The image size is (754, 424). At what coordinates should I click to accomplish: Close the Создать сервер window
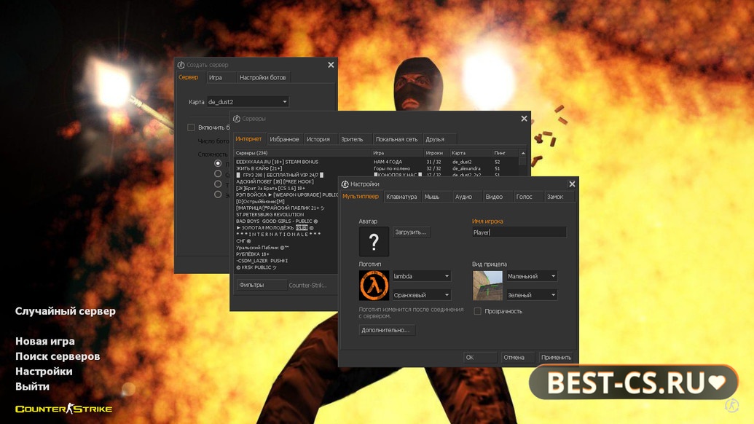331,65
